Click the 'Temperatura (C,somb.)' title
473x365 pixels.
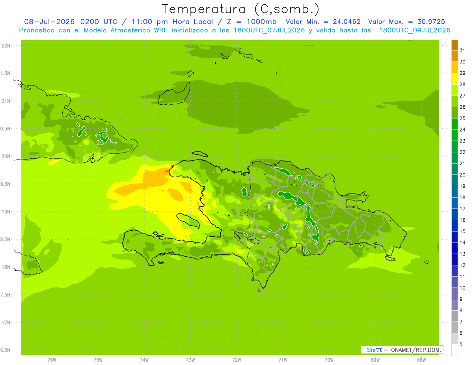[240, 9]
